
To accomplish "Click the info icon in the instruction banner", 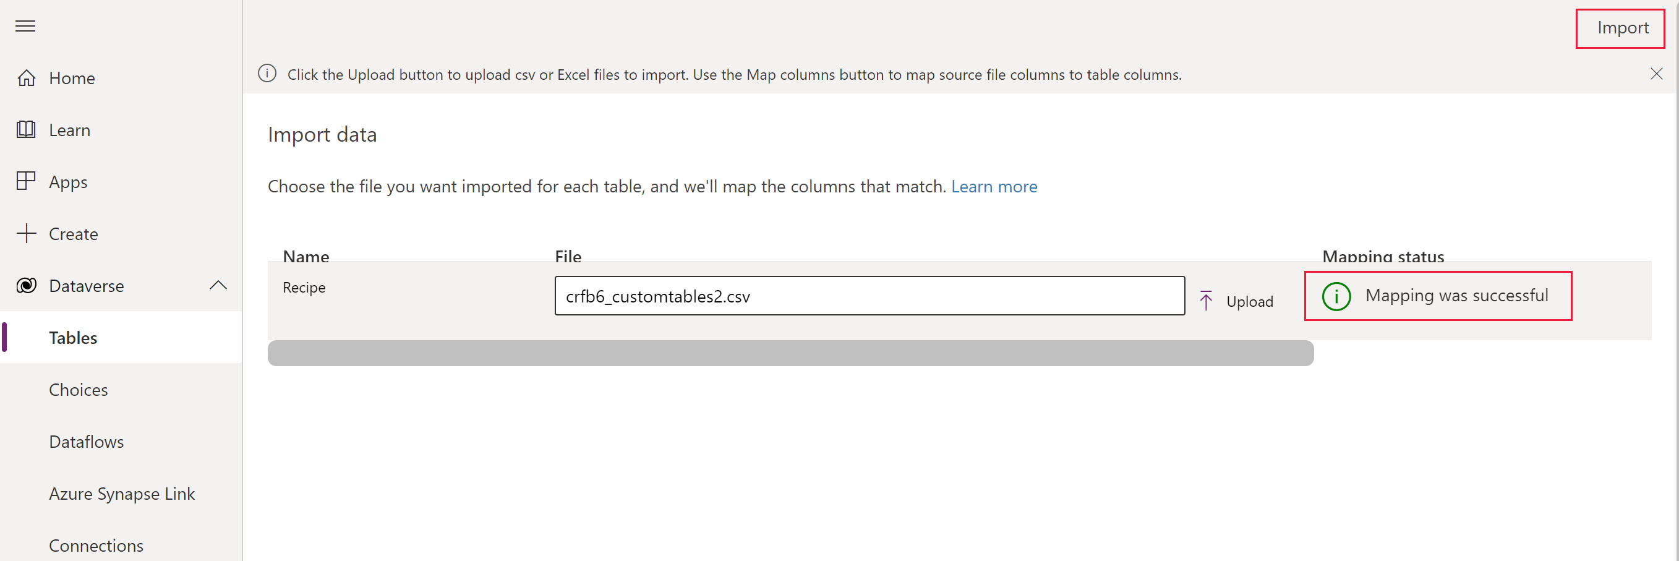I will tap(267, 74).
